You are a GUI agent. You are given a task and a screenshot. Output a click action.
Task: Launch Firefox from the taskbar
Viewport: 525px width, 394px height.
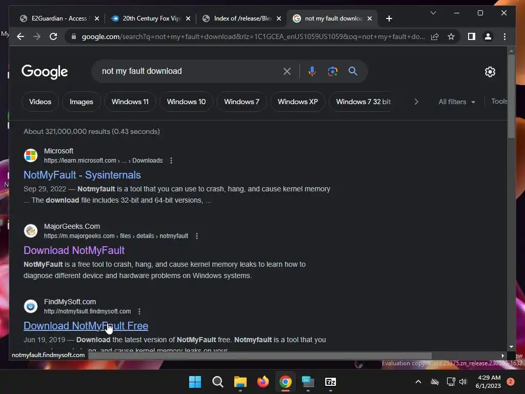[x=263, y=382]
